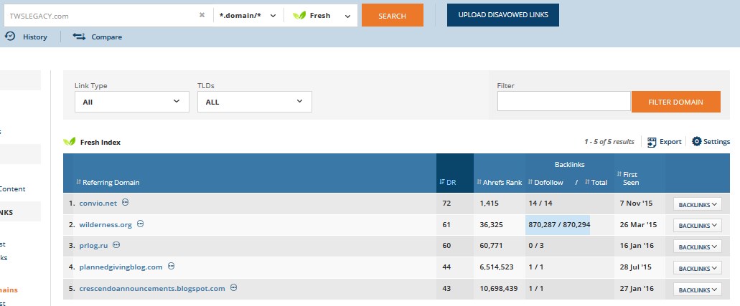740x306 pixels.
Task: Click Ahrefs Rank value 10,698,439
Action: tap(498, 288)
